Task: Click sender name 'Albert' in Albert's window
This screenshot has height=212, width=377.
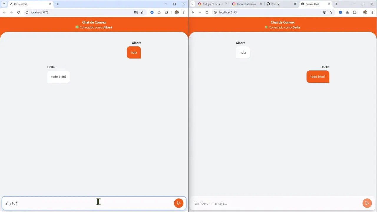Action: tap(136, 43)
